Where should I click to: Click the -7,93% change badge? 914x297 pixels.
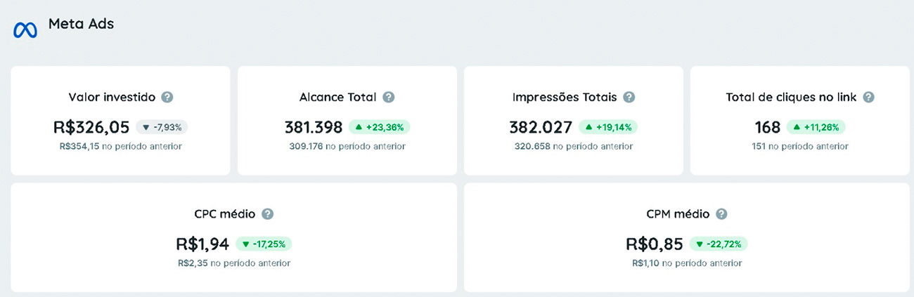(162, 127)
